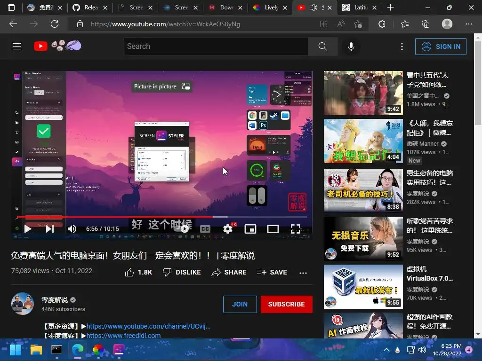Open the YouTube guide hamburger menu

click(x=17, y=47)
